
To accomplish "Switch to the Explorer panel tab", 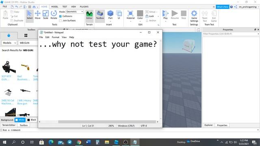I will click(x=208, y=125).
